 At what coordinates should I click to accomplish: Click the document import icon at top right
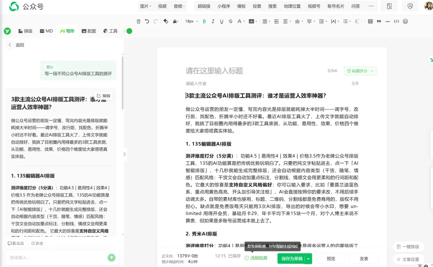pos(389,6)
